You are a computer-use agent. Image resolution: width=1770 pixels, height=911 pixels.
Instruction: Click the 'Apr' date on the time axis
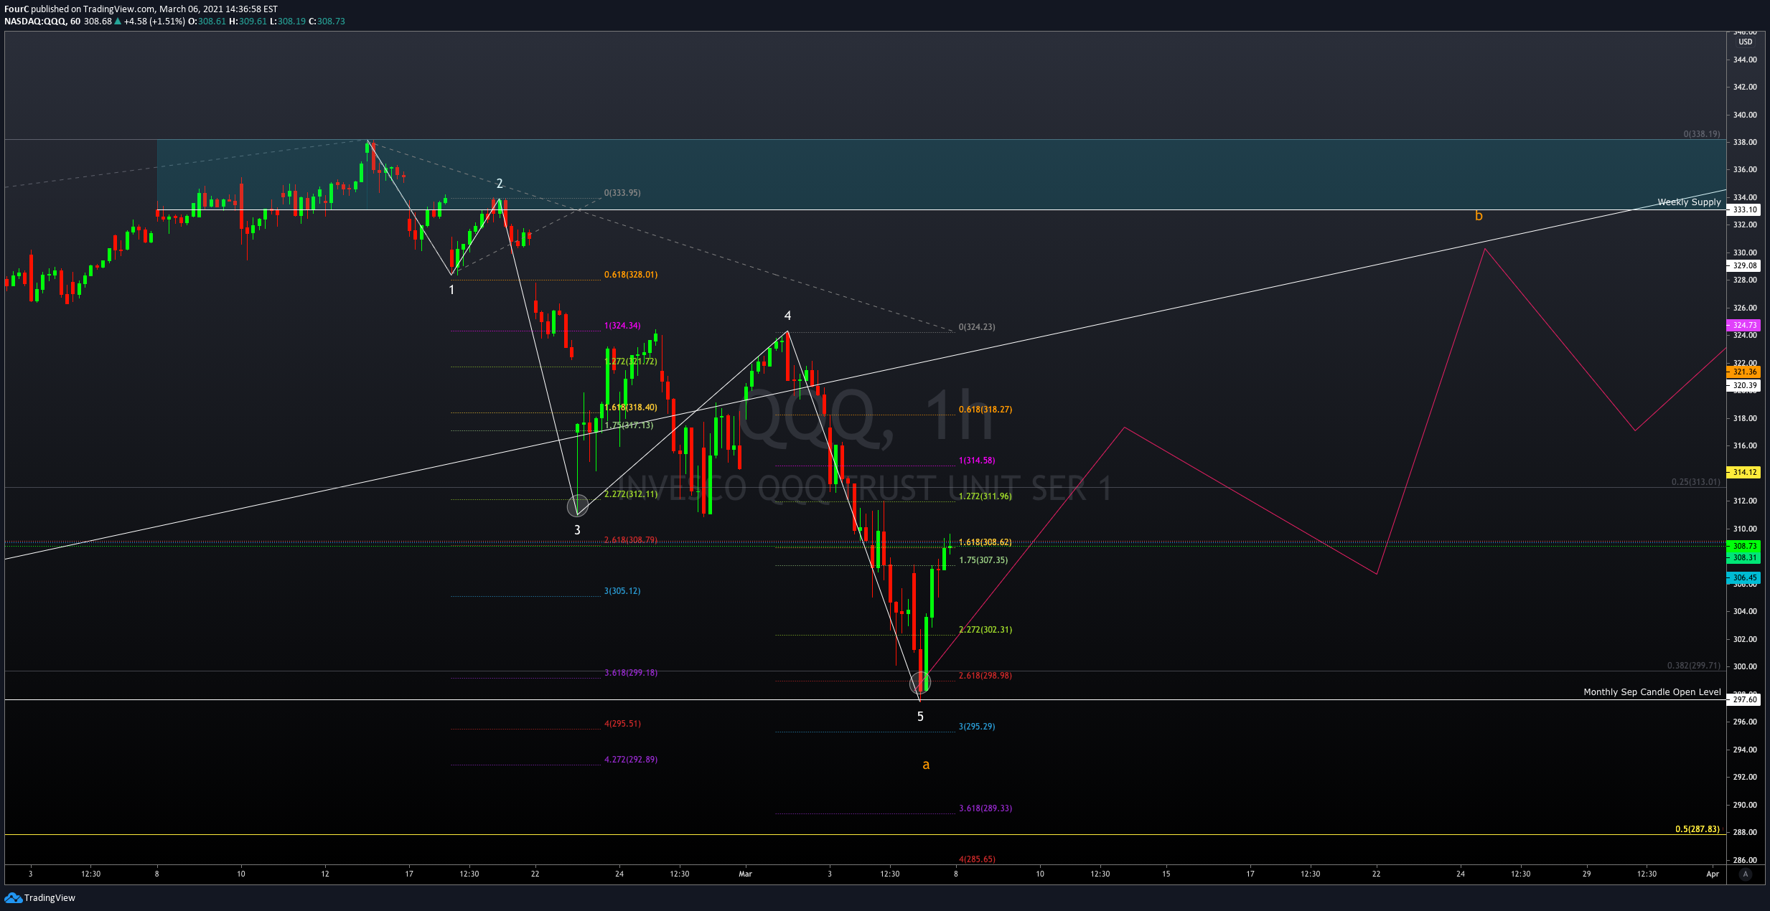pos(1713,874)
